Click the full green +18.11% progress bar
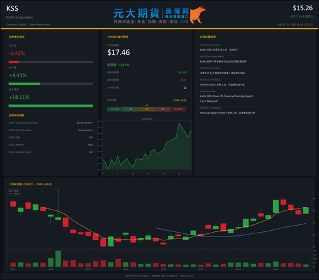The width and height of the screenshot is (319, 280). [x=51, y=105]
